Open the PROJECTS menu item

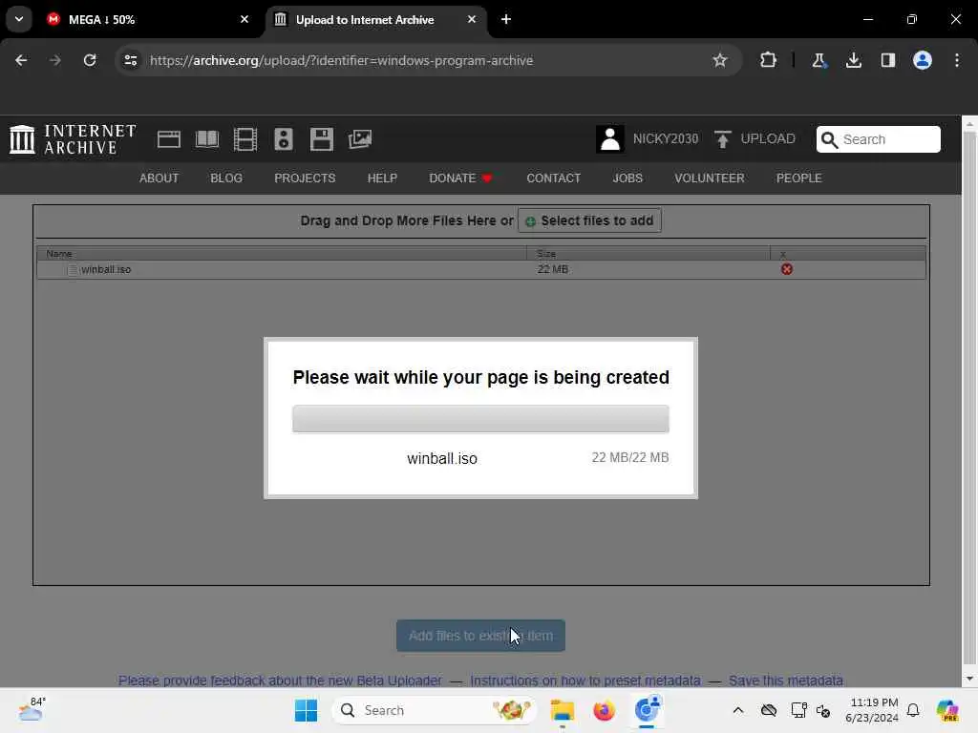pos(305,178)
